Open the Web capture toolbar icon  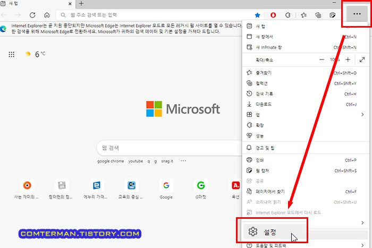(333, 15)
